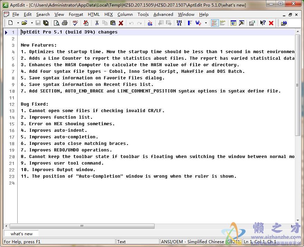Toggle the 1010 HEX mode icon
The height and width of the screenshot is (247, 304).
179,23
